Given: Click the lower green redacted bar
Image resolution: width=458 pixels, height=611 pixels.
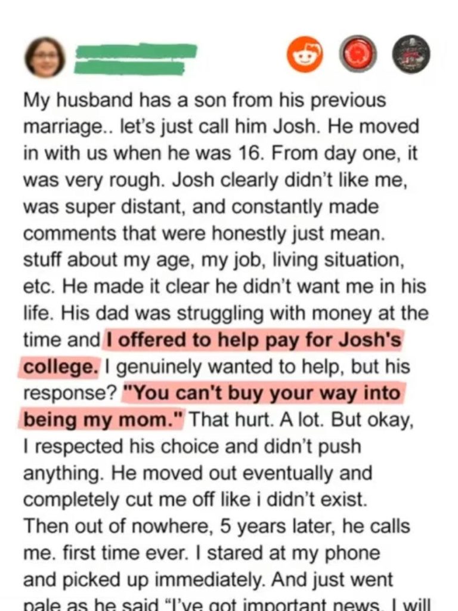Looking at the screenshot, I should pos(129,69).
